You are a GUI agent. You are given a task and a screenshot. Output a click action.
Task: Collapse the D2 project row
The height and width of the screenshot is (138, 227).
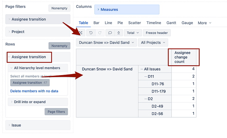pyautogui.click(x=145, y=98)
